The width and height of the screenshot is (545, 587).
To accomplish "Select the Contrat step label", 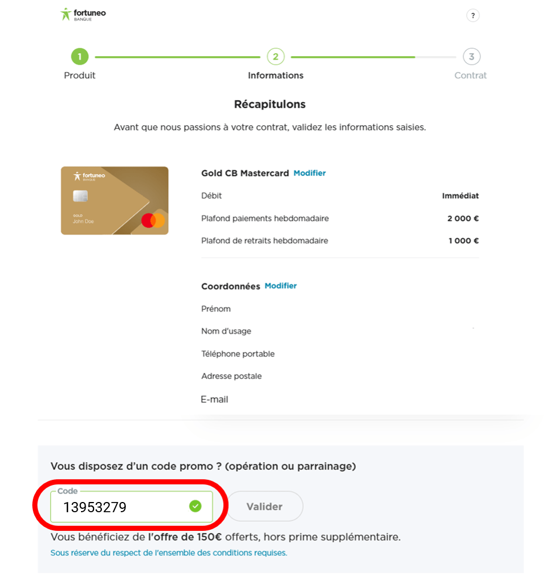I will coord(471,75).
